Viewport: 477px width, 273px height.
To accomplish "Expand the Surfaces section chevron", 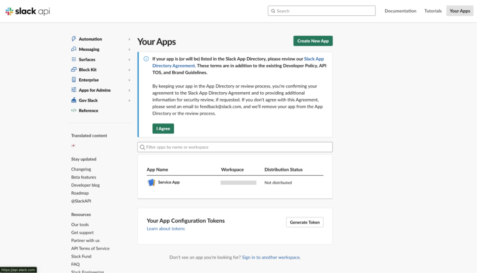I will click(129, 60).
